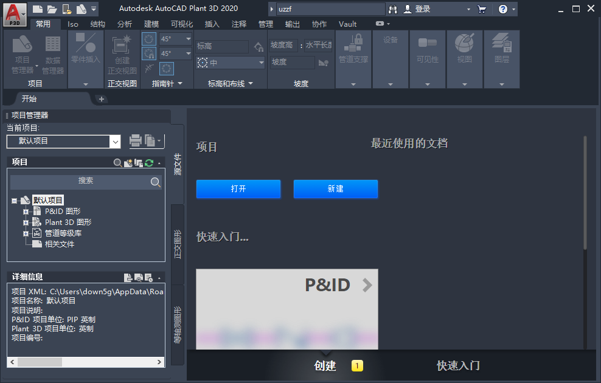The width and height of the screenshot is (601, 383).
Task: Toggle the compass tick marks button
Action: (167, 69)
